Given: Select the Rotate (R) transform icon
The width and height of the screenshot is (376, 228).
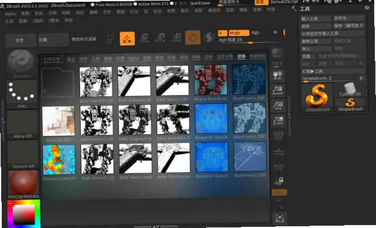Looking at the screenshot, I should (176, 38).
